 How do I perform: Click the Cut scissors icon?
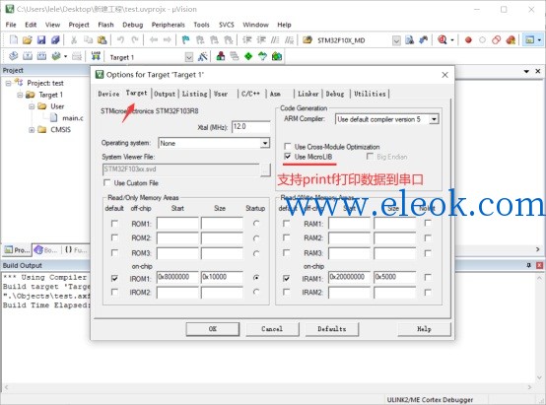(74, 39)
